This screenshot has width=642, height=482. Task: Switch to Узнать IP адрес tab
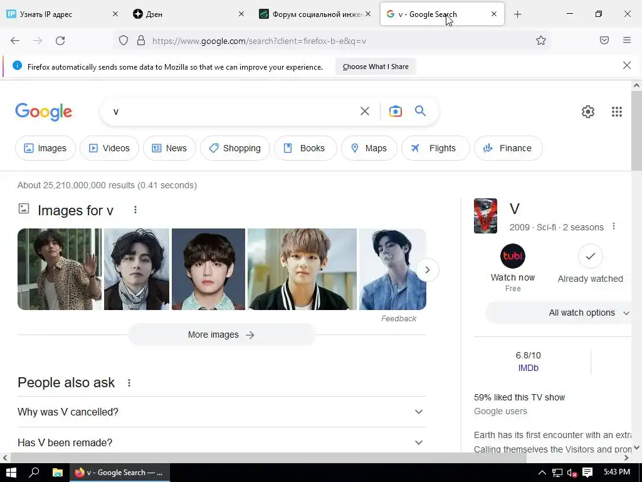pyautogui.click(x=61, y=14)
